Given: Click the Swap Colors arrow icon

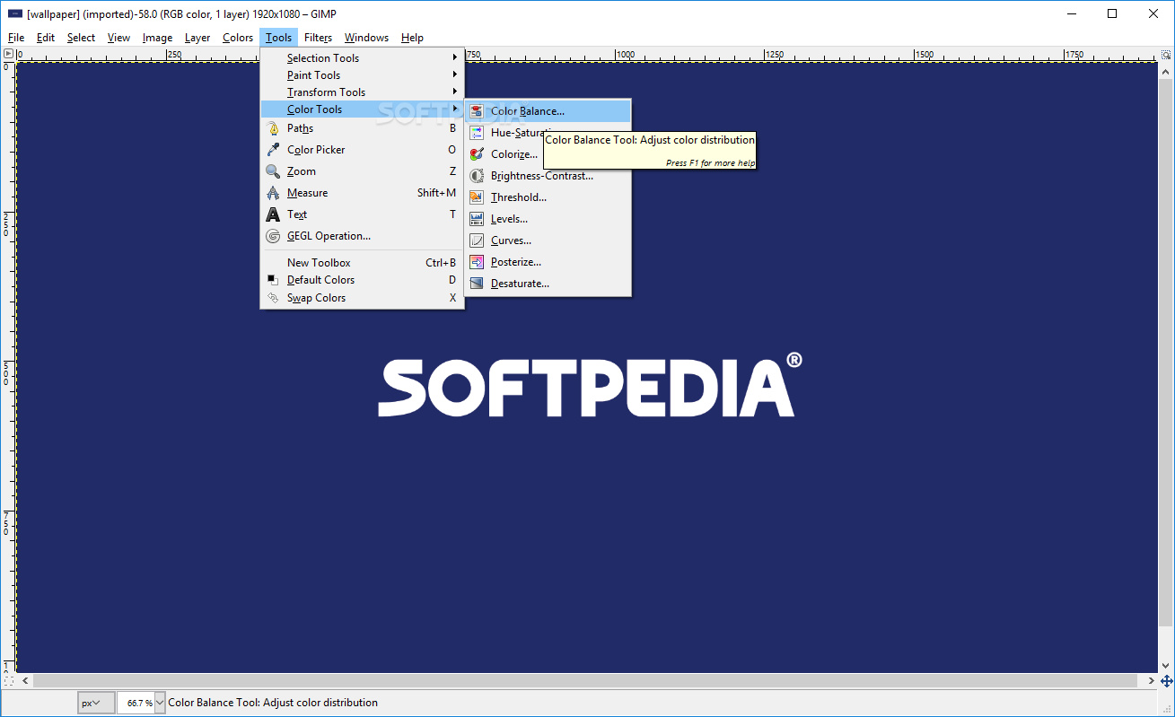Looking at the screenshot, I should [273, 298].
